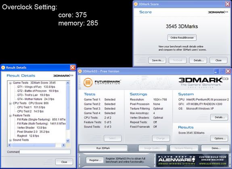Image resolution: width=232 pixels, height=169 pixels.
Task: Close the Result Details window via red X
Action: [73, 68]
